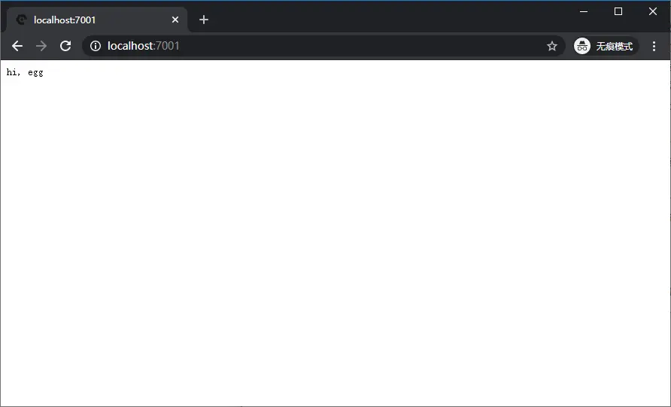This screenshot has width=671, height=407.
Task: Open the incognito mode indicator 无痕模式
Action: click(606, 46)
